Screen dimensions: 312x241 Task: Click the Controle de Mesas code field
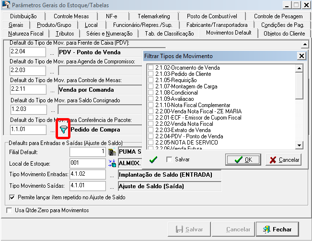tap(28, 89)
